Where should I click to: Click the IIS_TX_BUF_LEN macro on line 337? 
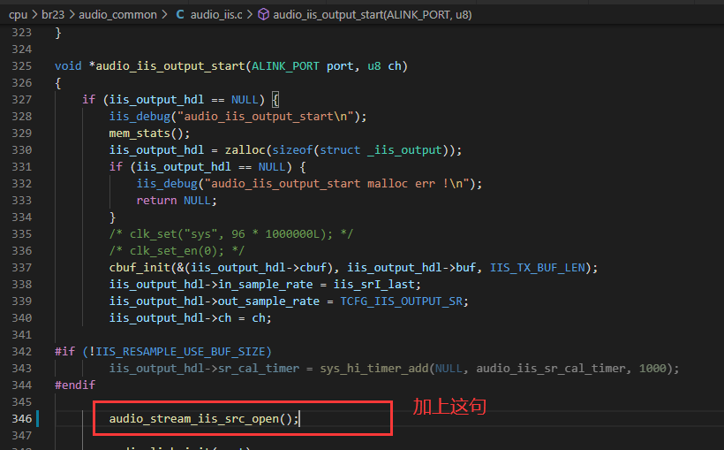[x=538, y=268]
